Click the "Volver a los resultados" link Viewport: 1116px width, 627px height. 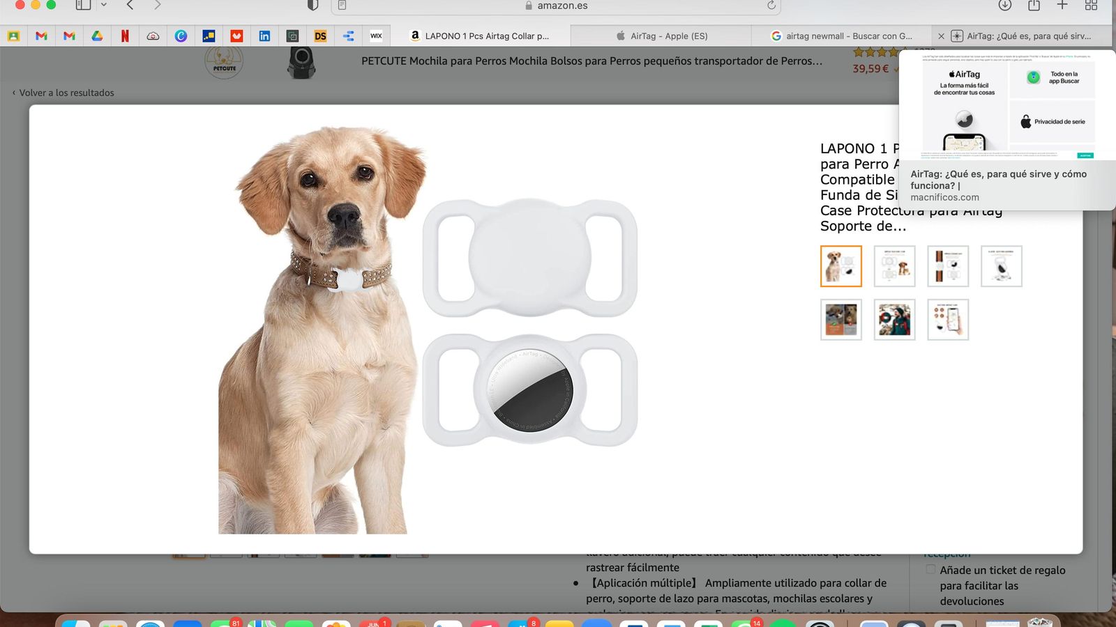coord(67,92)
